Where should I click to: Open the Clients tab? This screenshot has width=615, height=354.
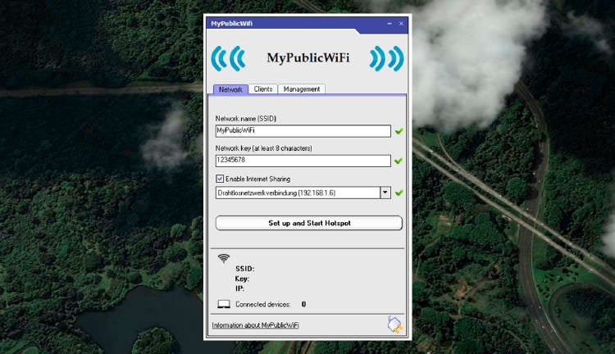point(263,89)
